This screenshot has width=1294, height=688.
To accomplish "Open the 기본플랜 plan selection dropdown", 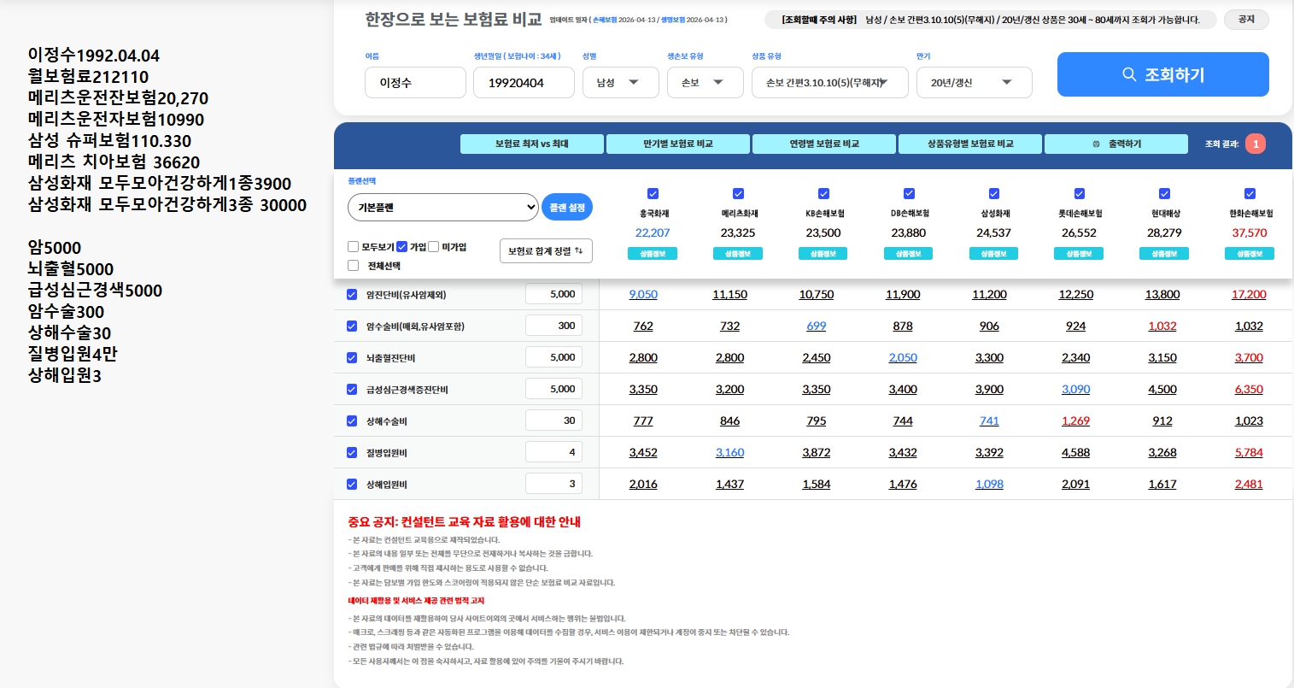I will tap(442, 207).
